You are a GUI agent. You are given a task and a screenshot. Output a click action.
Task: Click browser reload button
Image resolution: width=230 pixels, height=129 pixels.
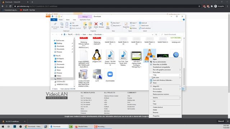(10, 6)
